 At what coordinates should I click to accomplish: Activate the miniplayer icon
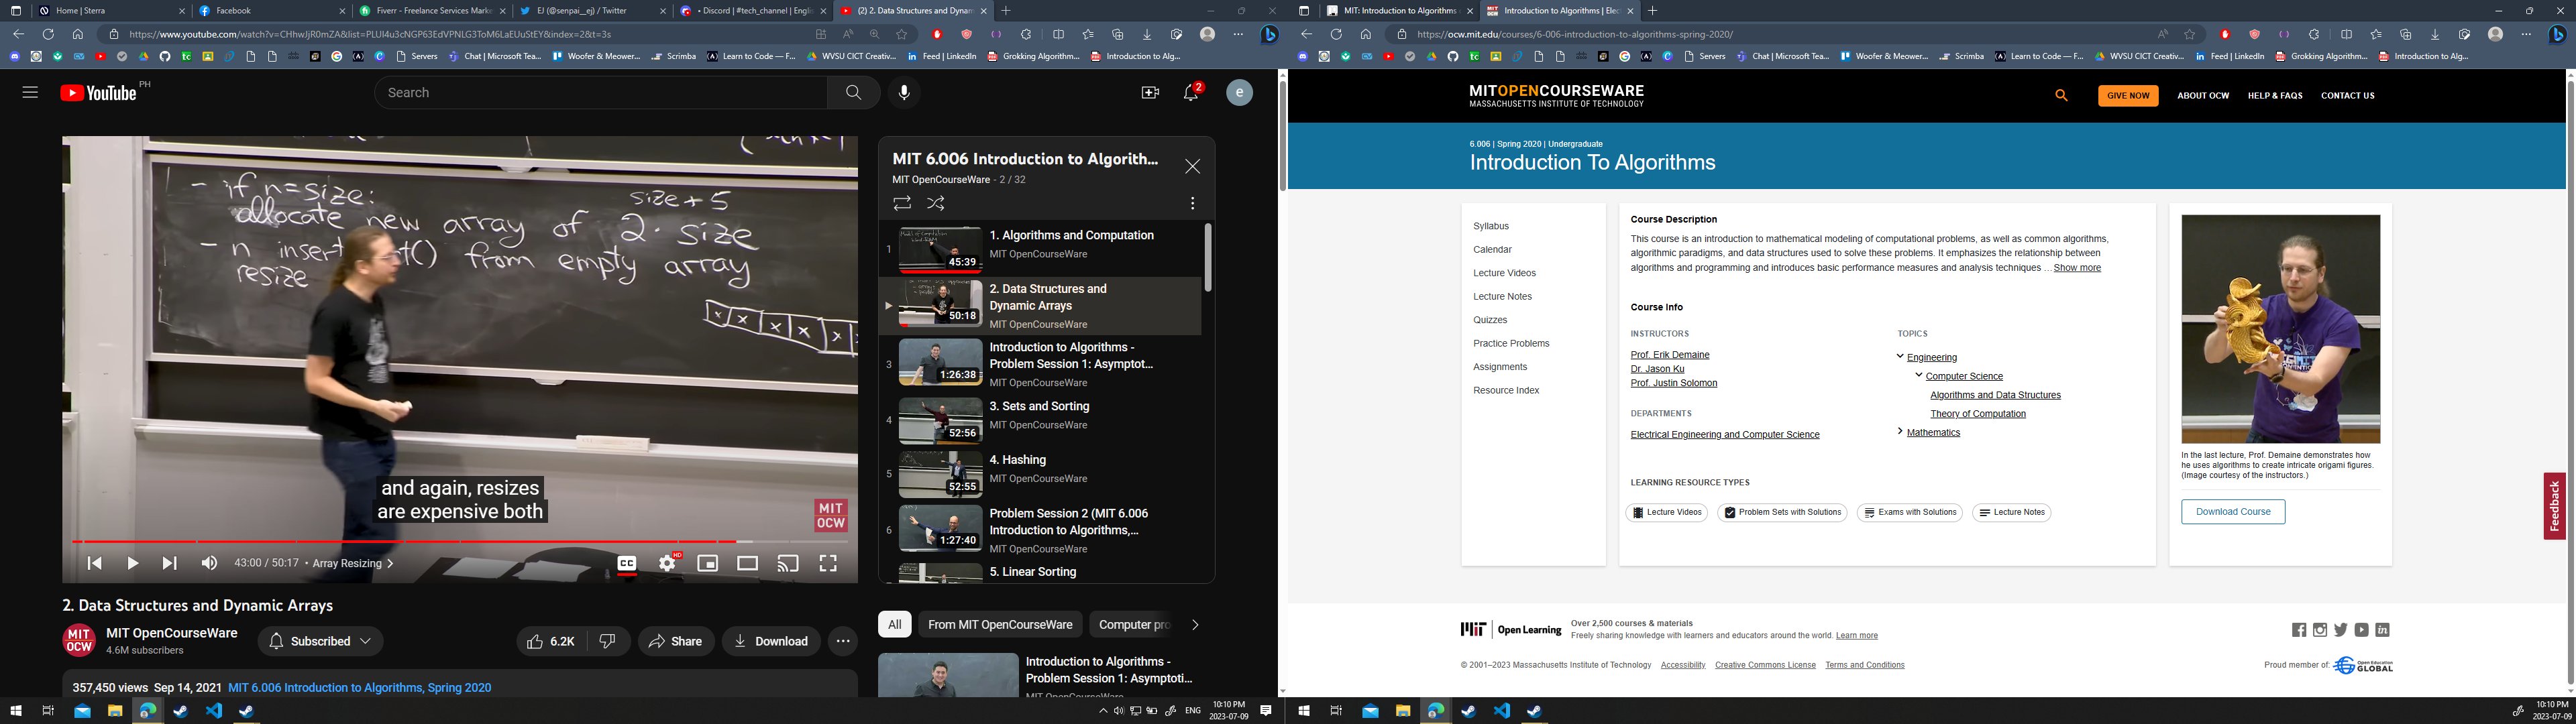click(x=707, y=562)
